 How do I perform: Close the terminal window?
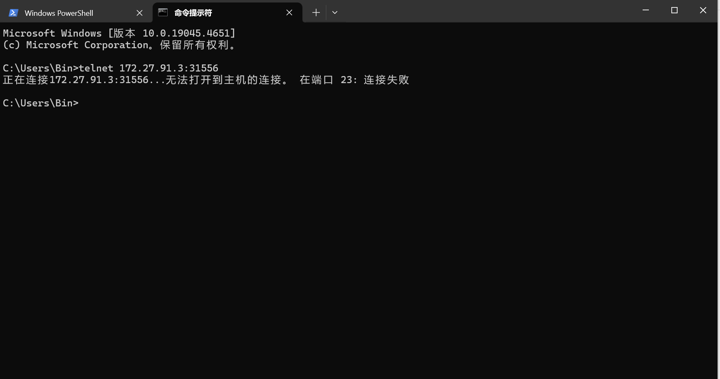(x=703, y=10)
